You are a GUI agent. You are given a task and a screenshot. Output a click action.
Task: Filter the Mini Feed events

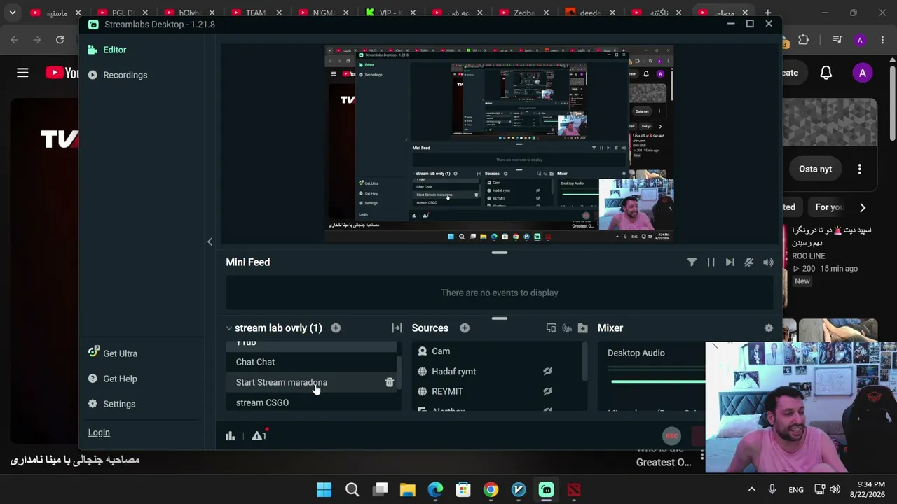(x=692, y=262)
